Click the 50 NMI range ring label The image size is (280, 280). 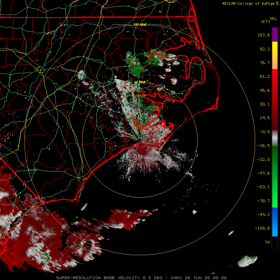click(x=140, y=82)
